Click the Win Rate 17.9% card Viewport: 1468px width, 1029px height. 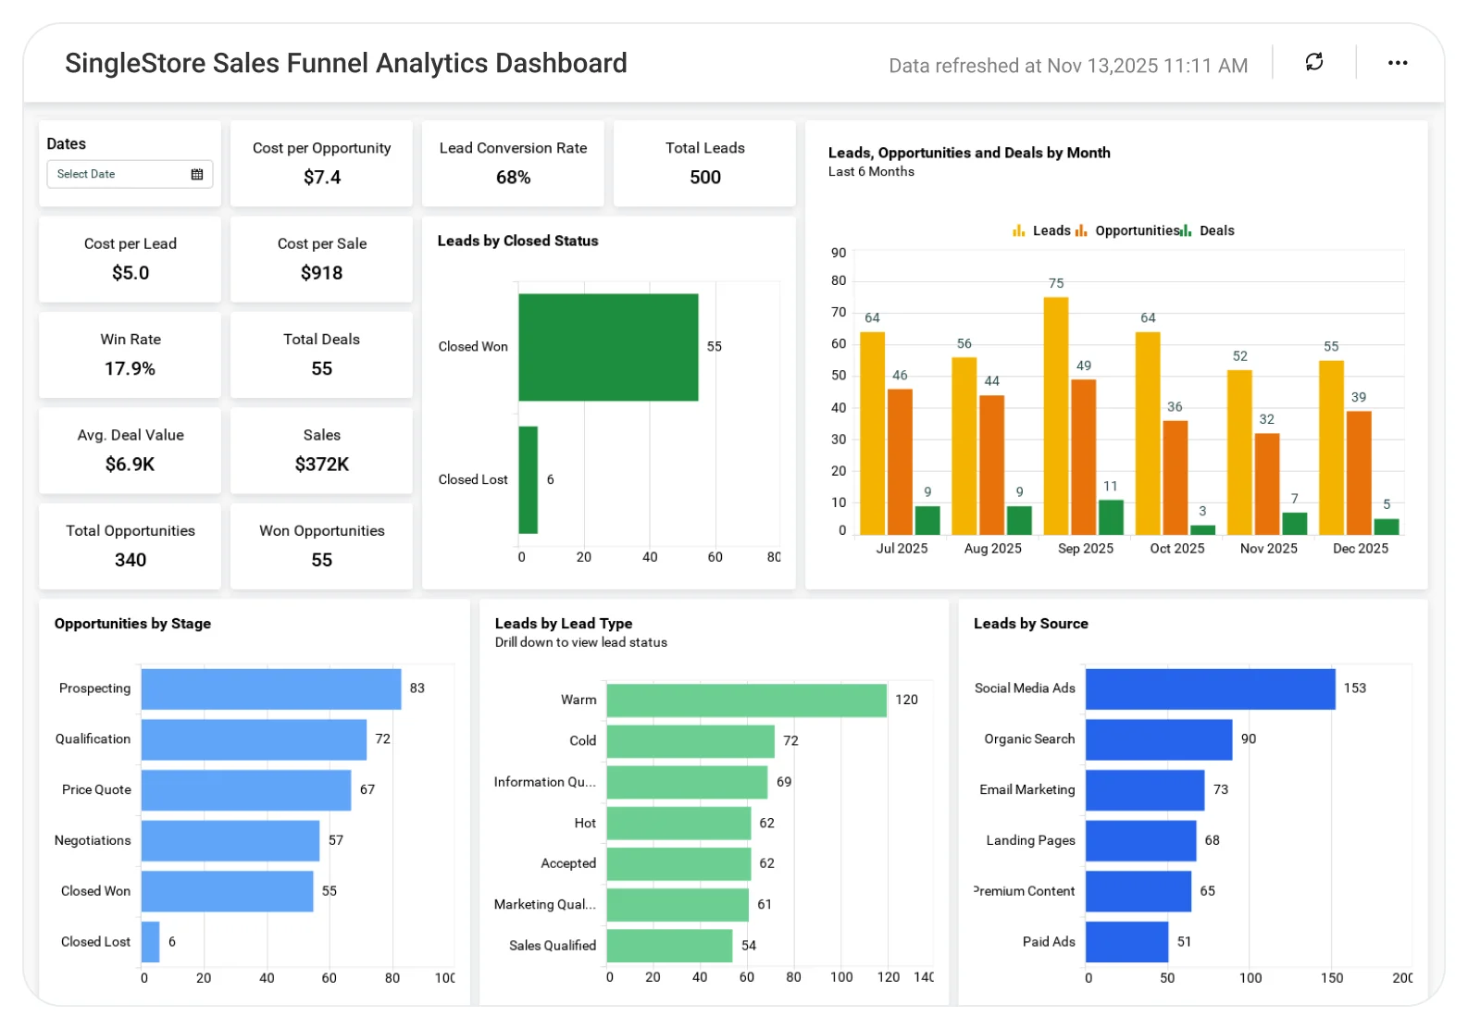pos(130,354)
